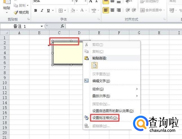Apply cell borders icon
This screenshot has width=182, height=139.
[x=61, y=10]
